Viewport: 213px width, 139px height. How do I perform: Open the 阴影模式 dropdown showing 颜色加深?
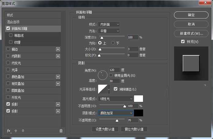tap(116, 113)
